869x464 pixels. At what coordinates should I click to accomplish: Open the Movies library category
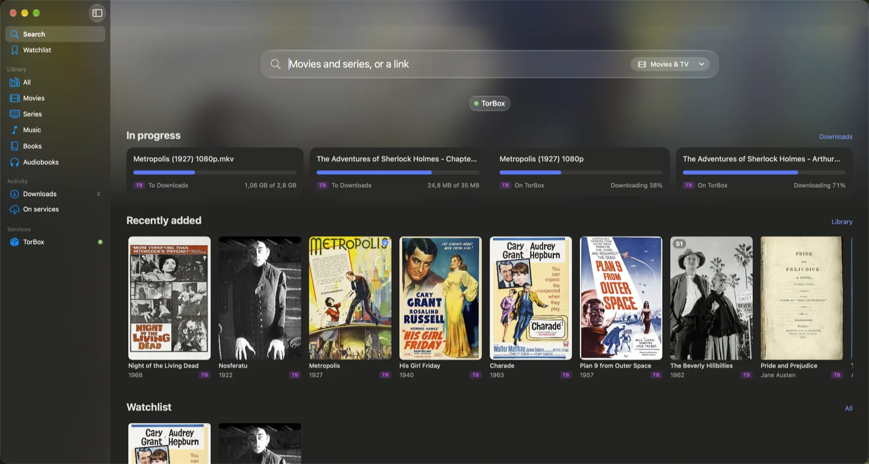pos(55,98)
